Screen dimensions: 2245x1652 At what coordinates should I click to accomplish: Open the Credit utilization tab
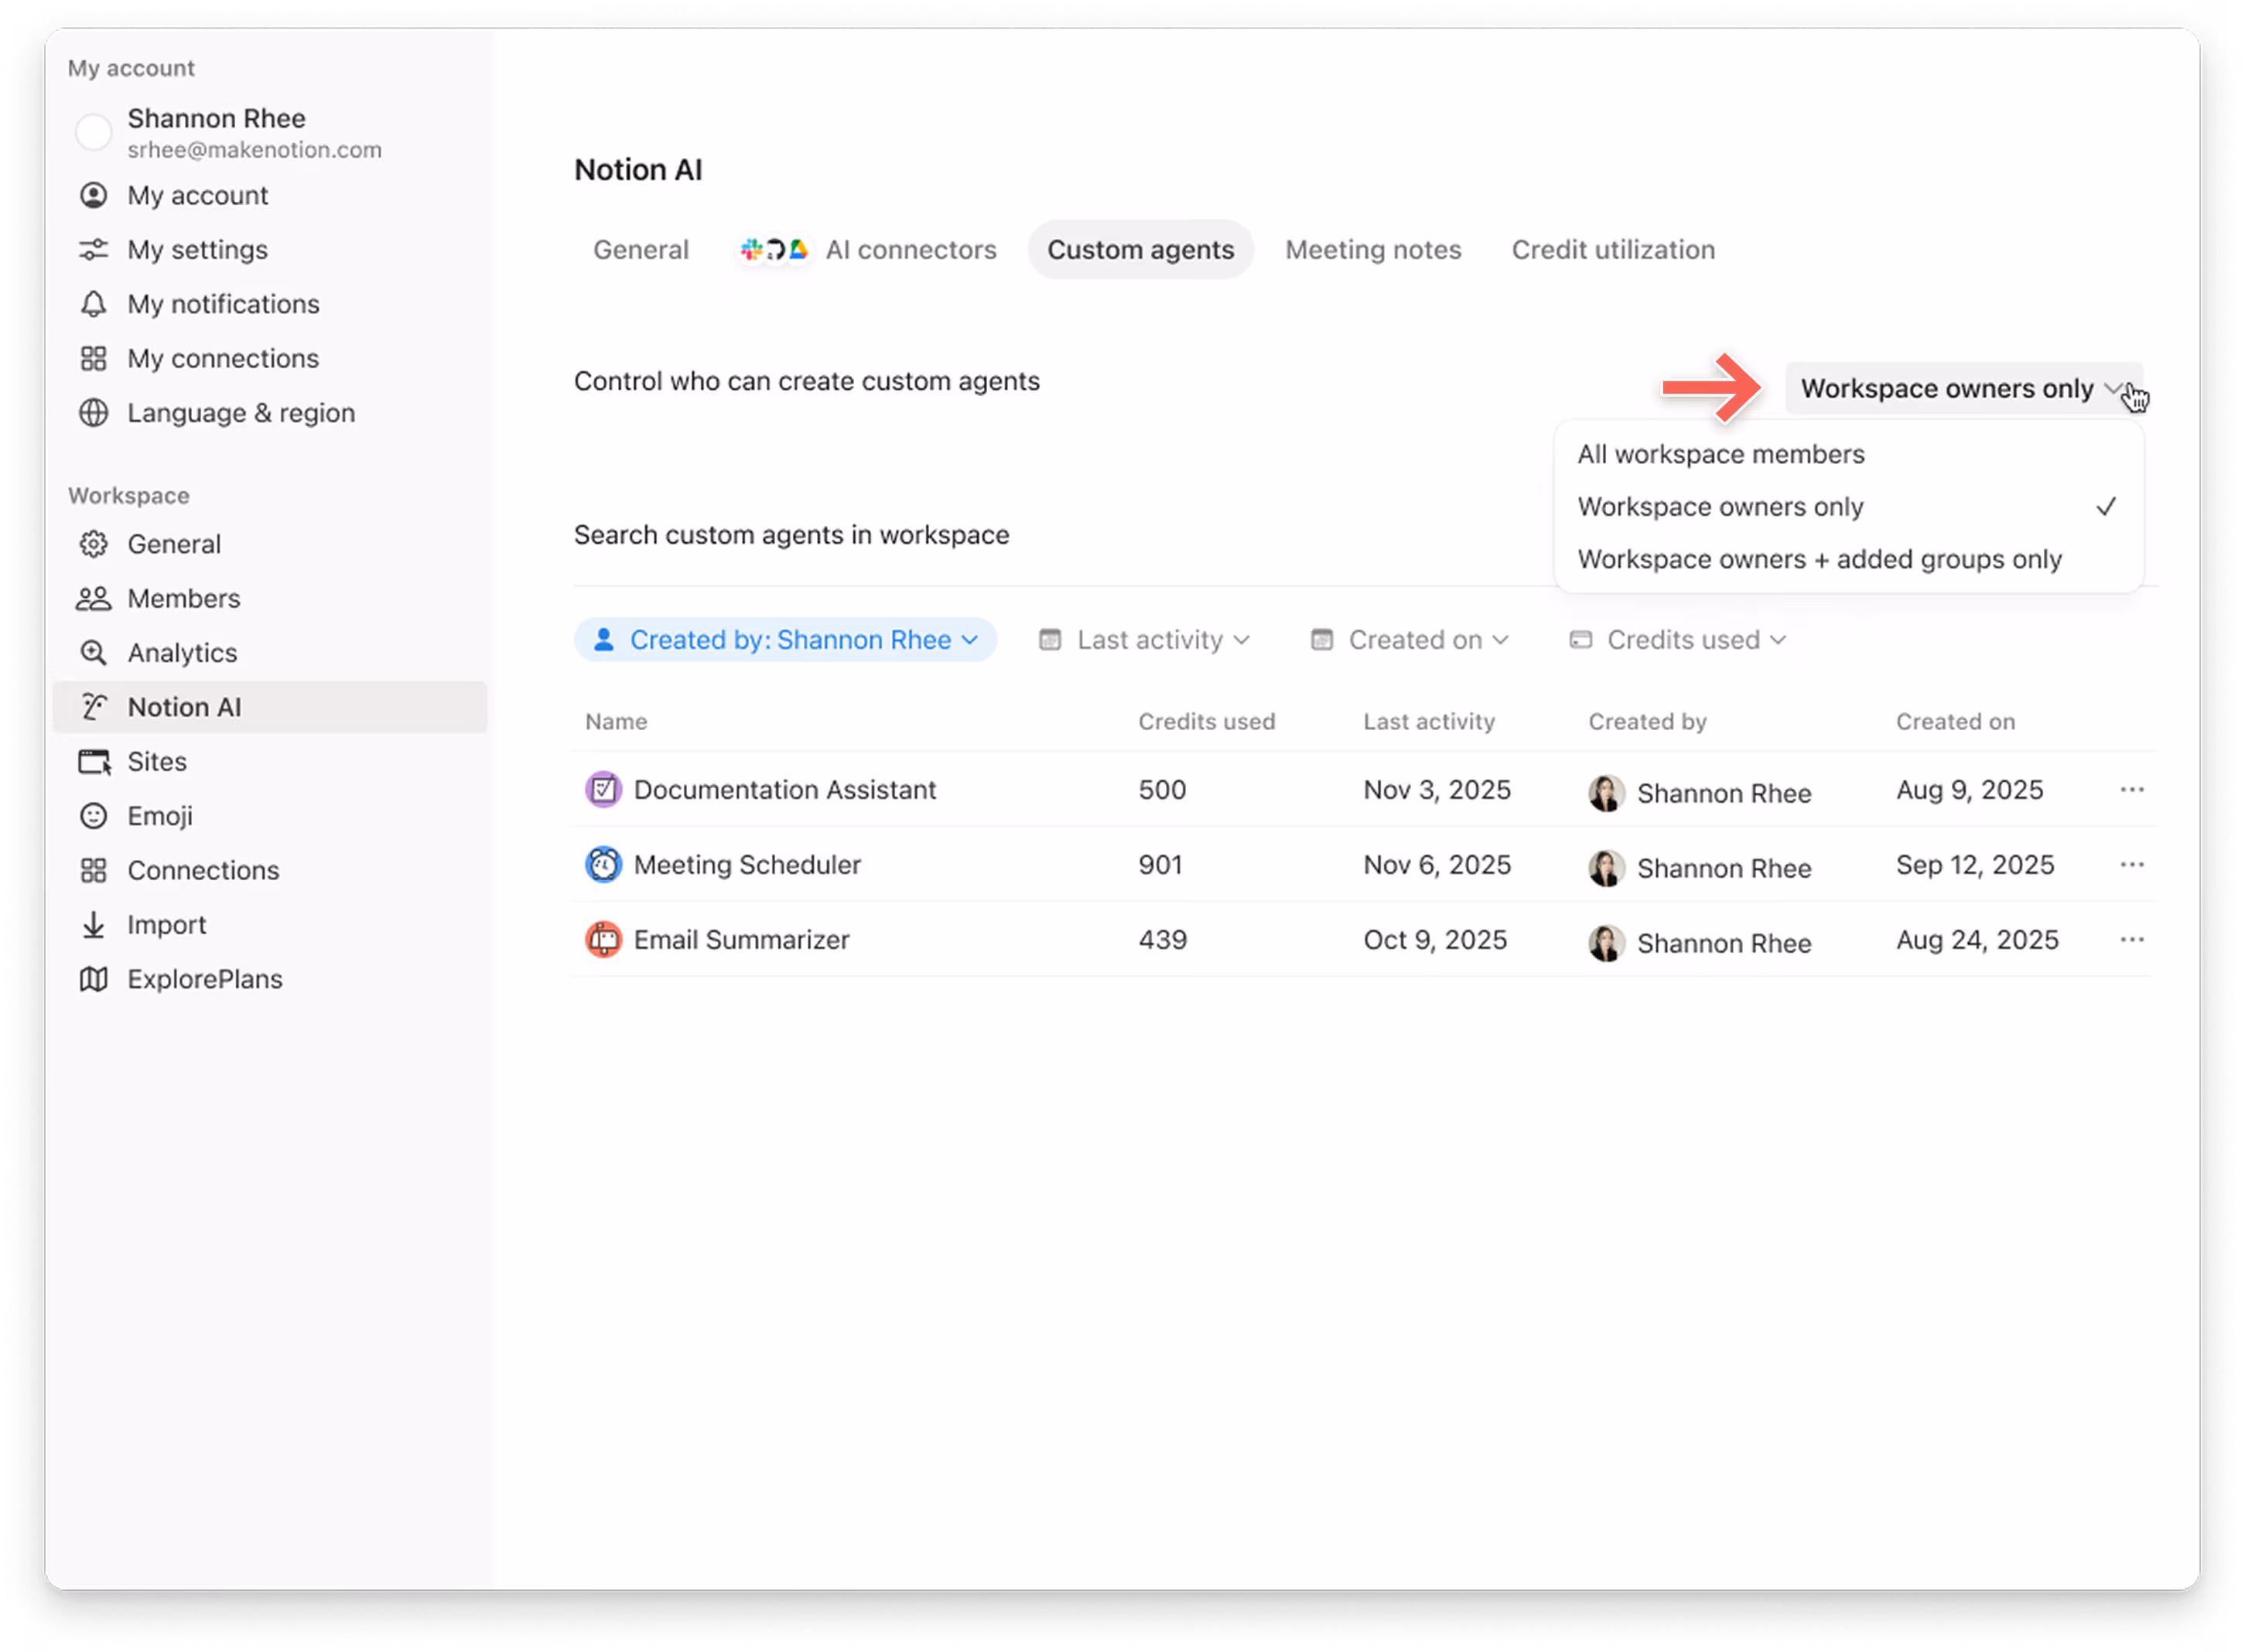point(1613,250)
